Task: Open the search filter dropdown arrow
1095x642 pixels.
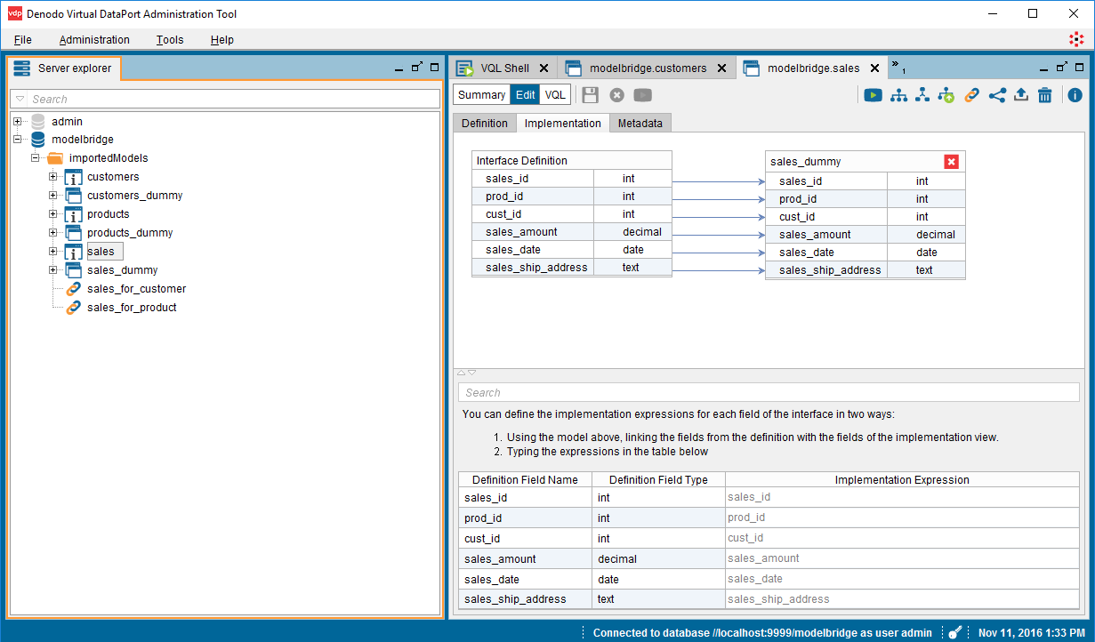Action: pyautogui.click(x=20, y=99)
